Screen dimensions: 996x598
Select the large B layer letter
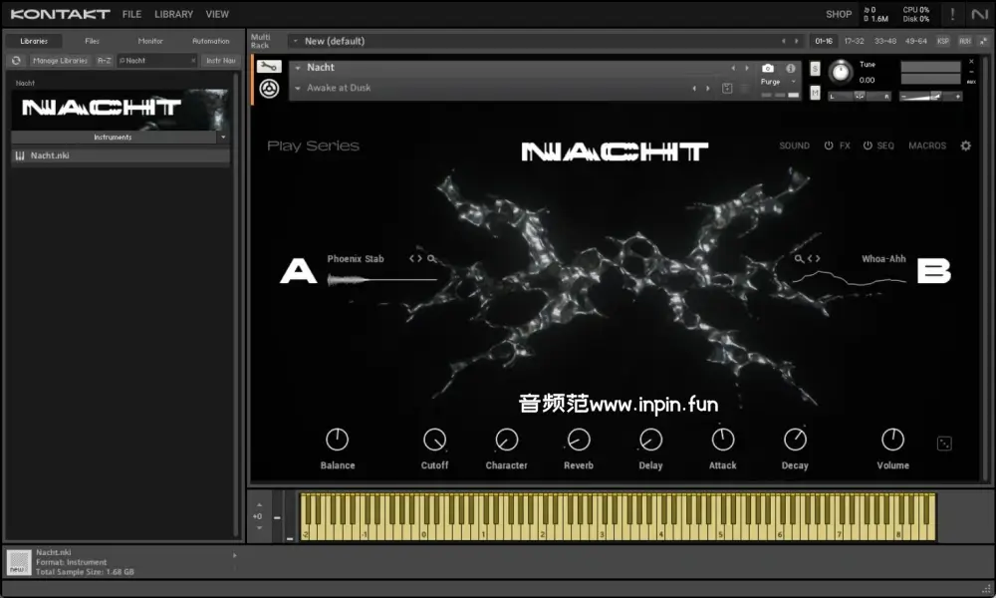click(934, 271)
